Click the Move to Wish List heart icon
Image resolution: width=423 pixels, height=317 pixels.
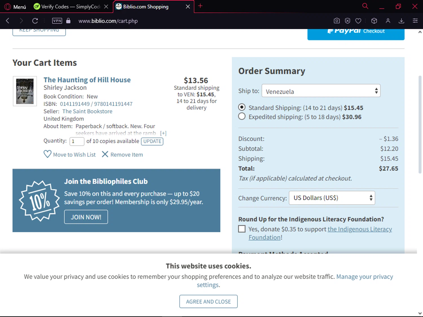click(x=47, y=154)
